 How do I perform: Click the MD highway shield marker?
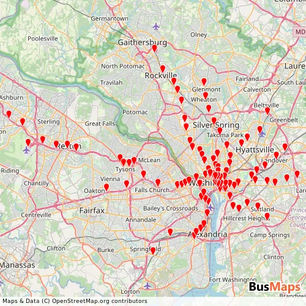tap(299, 32)
